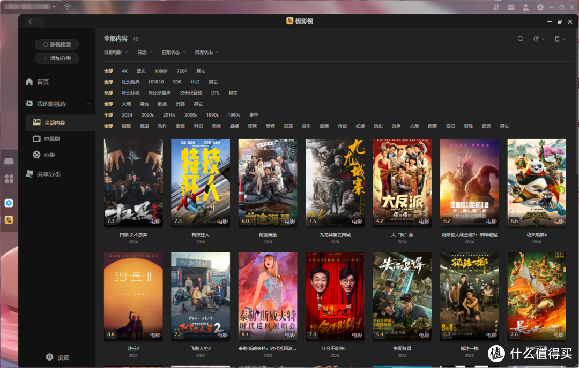Select the 4K resolution filter
Image resolution: width=579 pixels, height=368 pixels.
coord(124,71)
